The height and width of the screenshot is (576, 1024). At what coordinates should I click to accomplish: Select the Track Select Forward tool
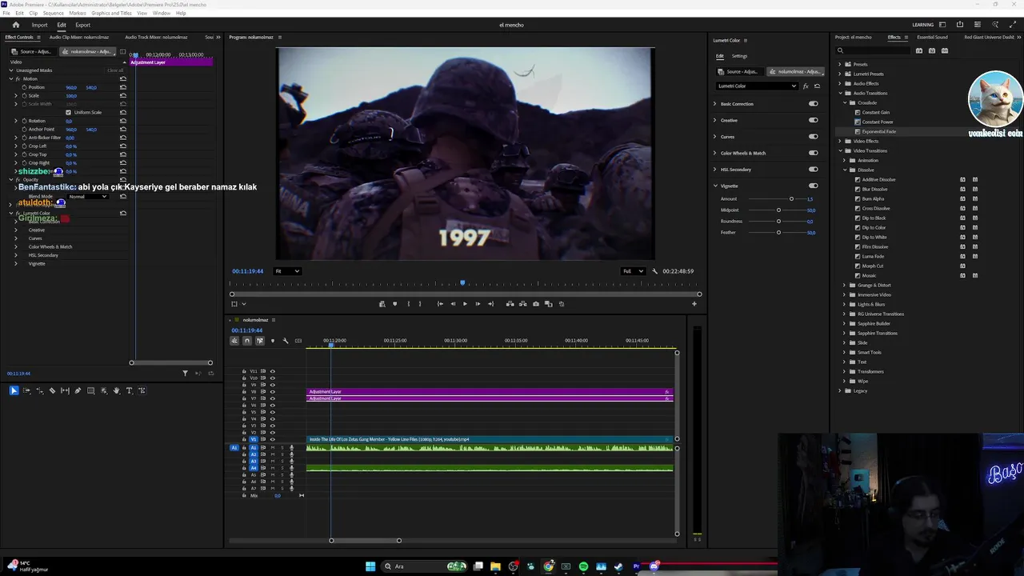click(26, 390)
